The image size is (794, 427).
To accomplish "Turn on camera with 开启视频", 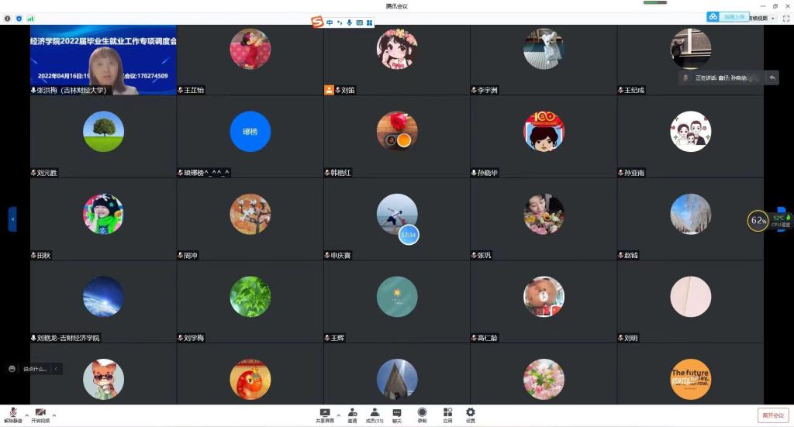I will coord(40,414).
